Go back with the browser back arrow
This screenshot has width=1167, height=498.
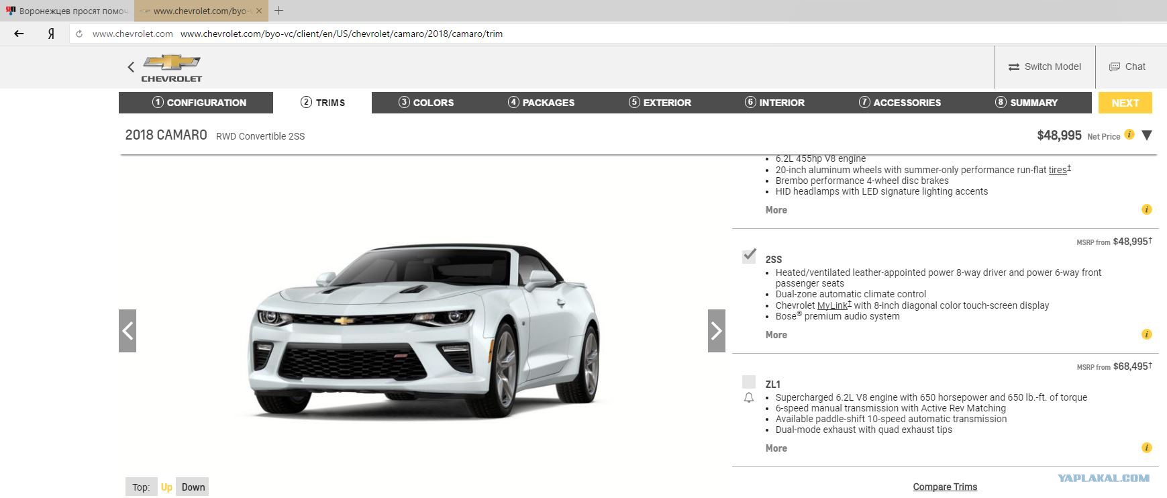click(x=19, y=34)
